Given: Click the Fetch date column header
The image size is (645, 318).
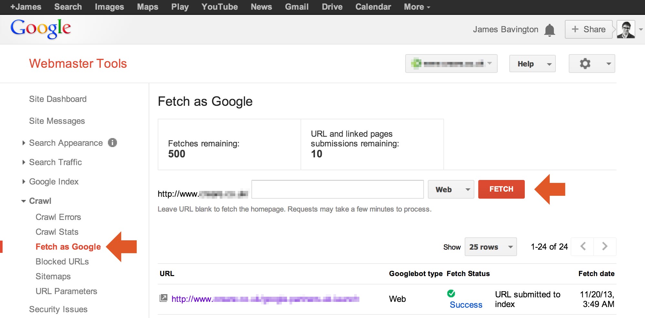Looking at the screenshot, I should click(596, 273).
